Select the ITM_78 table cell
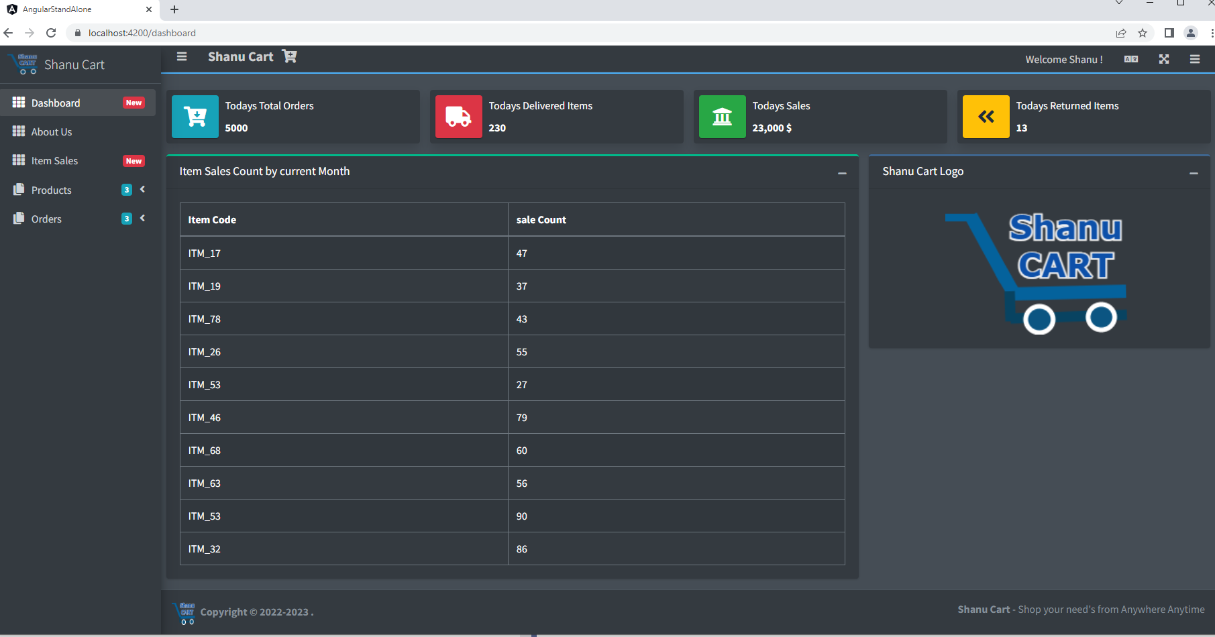 [344, 318]
